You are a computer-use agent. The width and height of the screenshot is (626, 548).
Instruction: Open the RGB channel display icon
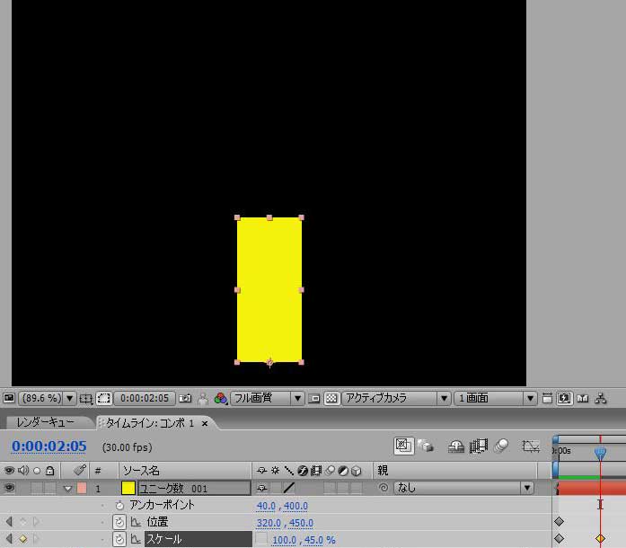pos(220,398)
